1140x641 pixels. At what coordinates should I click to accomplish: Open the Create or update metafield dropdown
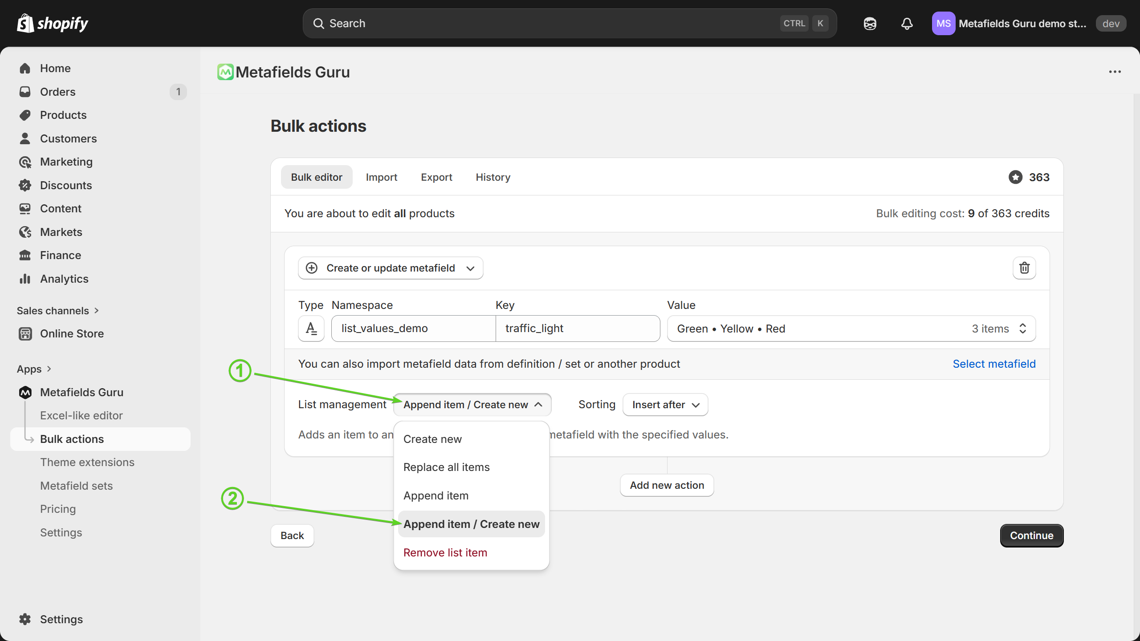coord(390,268)
